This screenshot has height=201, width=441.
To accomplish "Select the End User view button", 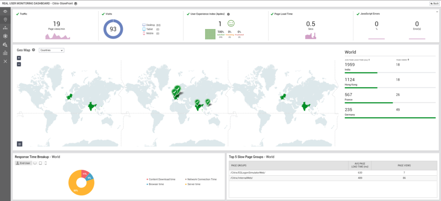I will [23, 163].
